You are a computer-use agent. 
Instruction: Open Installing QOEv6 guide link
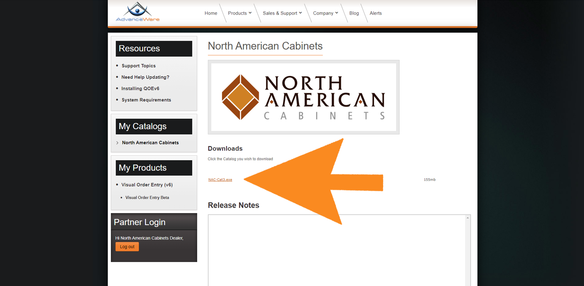(140, 88)
